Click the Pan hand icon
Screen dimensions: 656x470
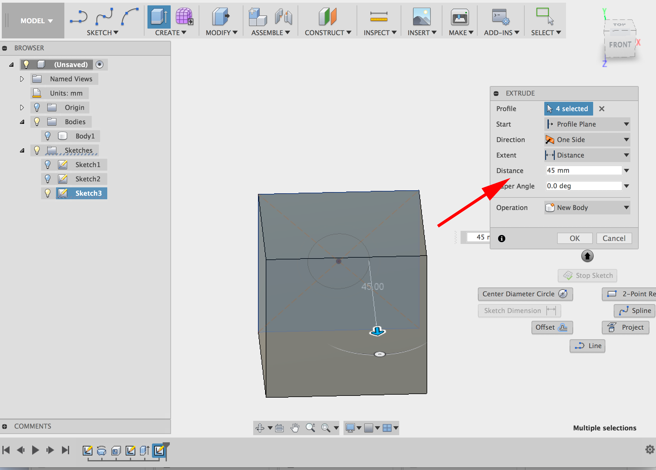pyautogui.click(x=295, y=428)
